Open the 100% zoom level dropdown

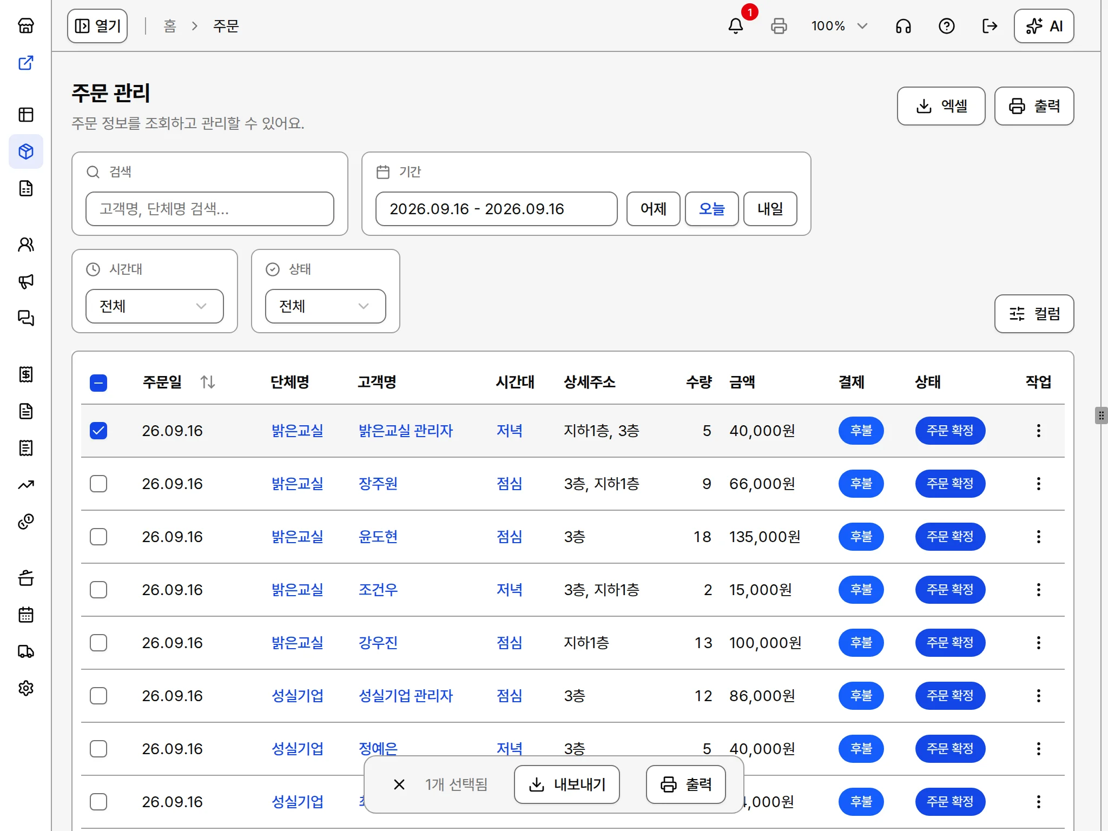click(x=840, y=26)
